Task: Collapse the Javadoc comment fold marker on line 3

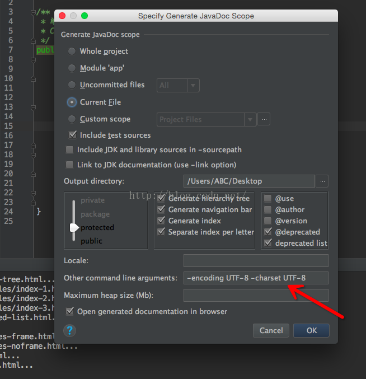Action: tap(34, 12)
